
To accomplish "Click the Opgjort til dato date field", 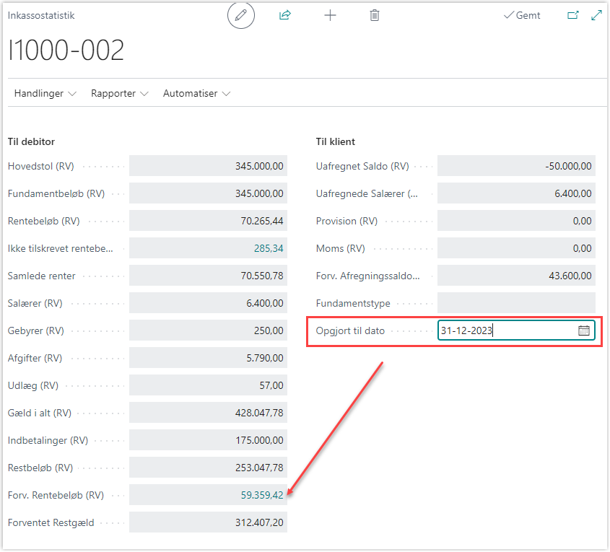I will pos(505,330).
